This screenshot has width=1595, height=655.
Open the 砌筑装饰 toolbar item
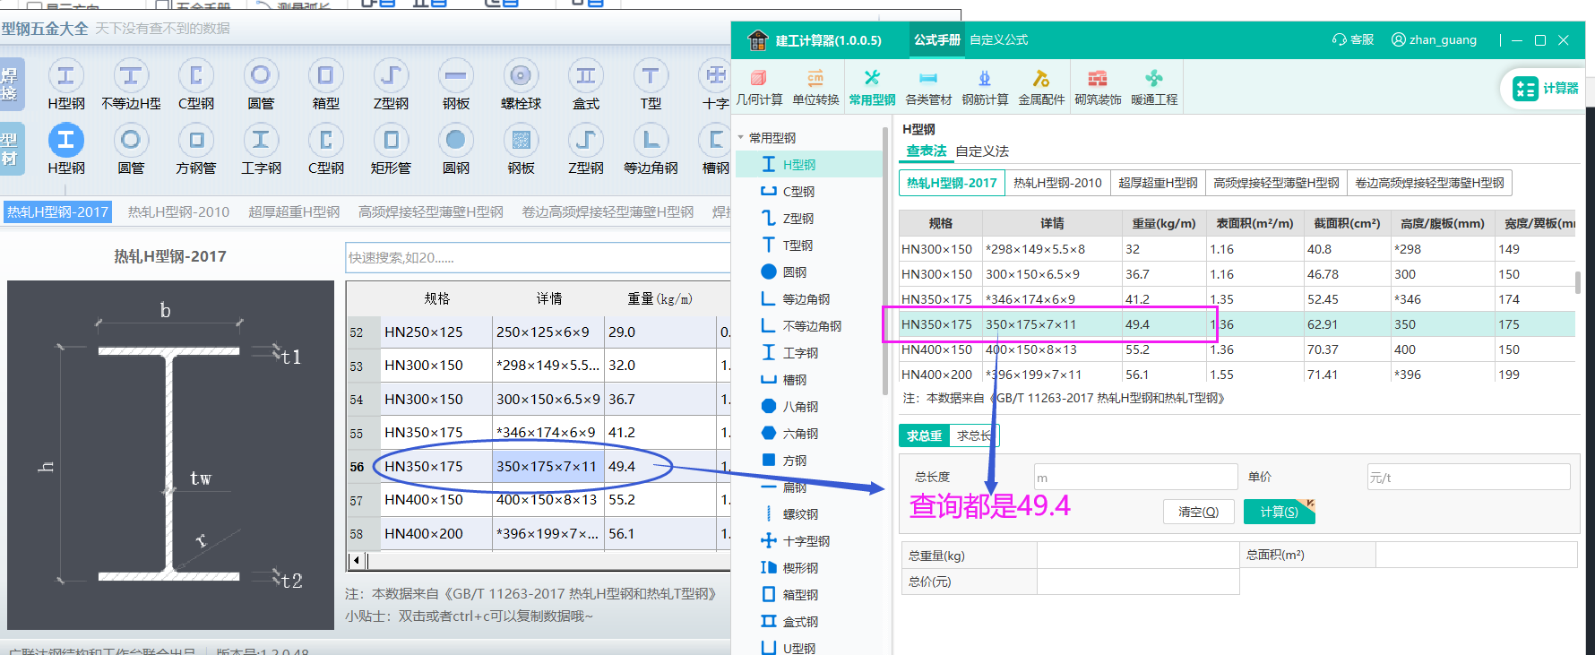pyautogui.click(x=1098, y=87)
